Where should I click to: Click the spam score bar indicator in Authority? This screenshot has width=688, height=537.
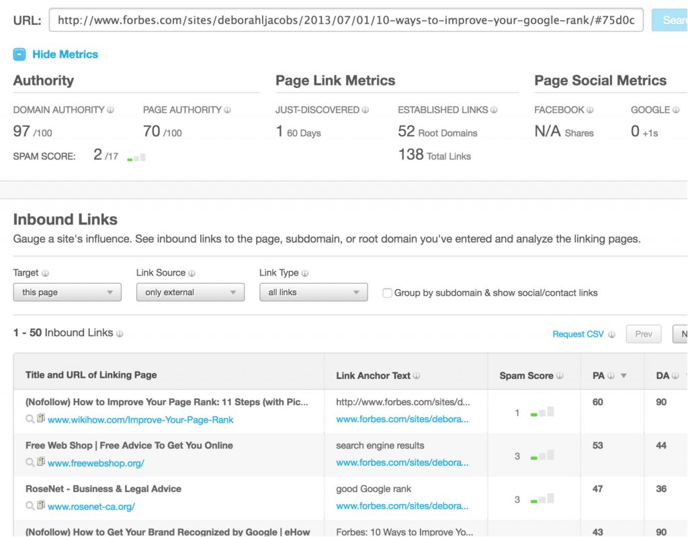click(136, 158)
